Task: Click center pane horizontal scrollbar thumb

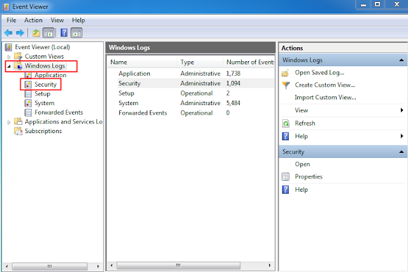Action: pos(178,266)
